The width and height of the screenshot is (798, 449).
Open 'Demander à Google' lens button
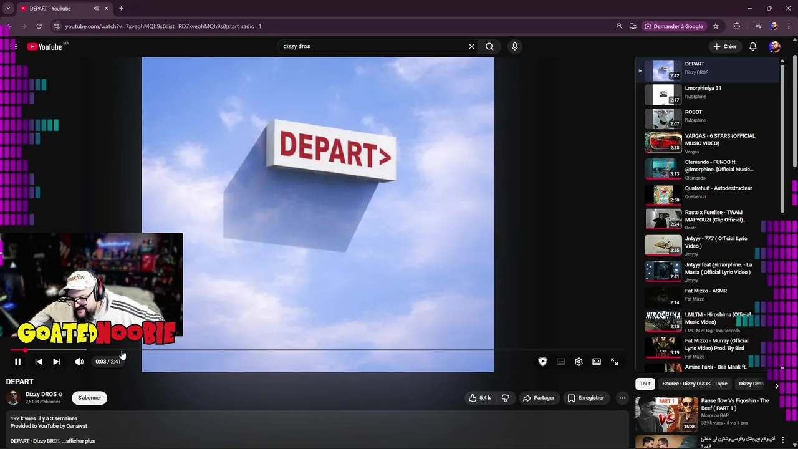tap(674, 26)
